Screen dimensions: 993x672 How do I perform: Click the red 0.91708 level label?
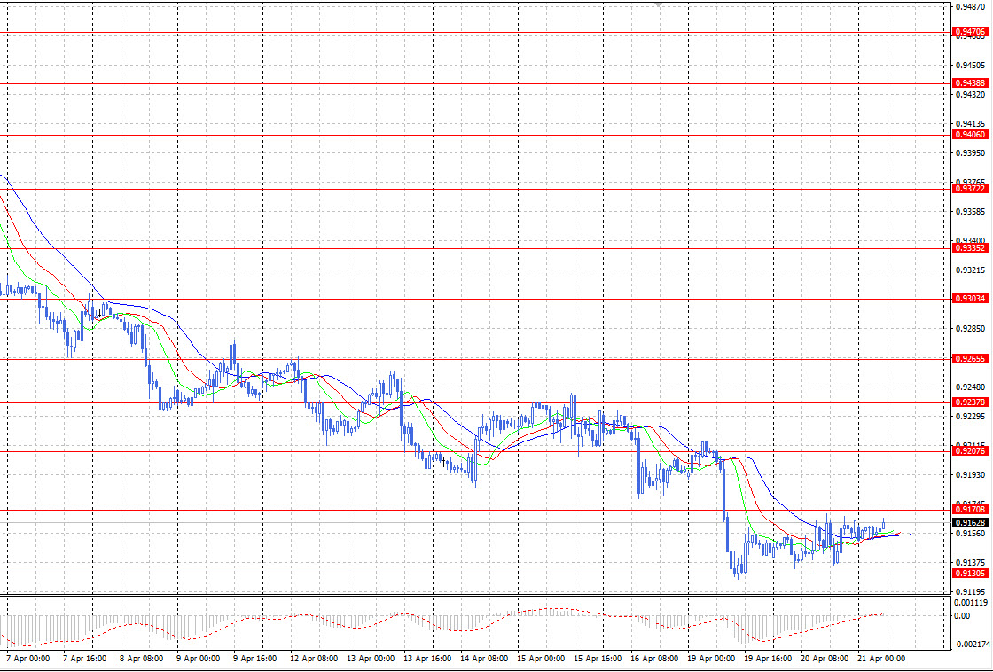970,509
